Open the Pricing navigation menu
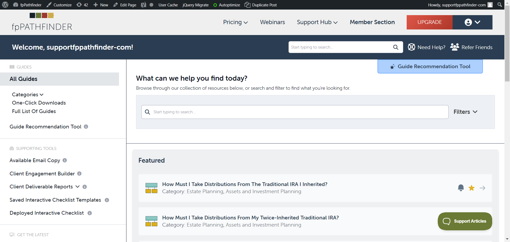 [x=235, y=22]
